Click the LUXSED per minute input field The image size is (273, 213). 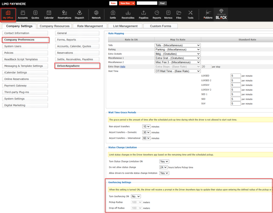[x=235, y=76]
